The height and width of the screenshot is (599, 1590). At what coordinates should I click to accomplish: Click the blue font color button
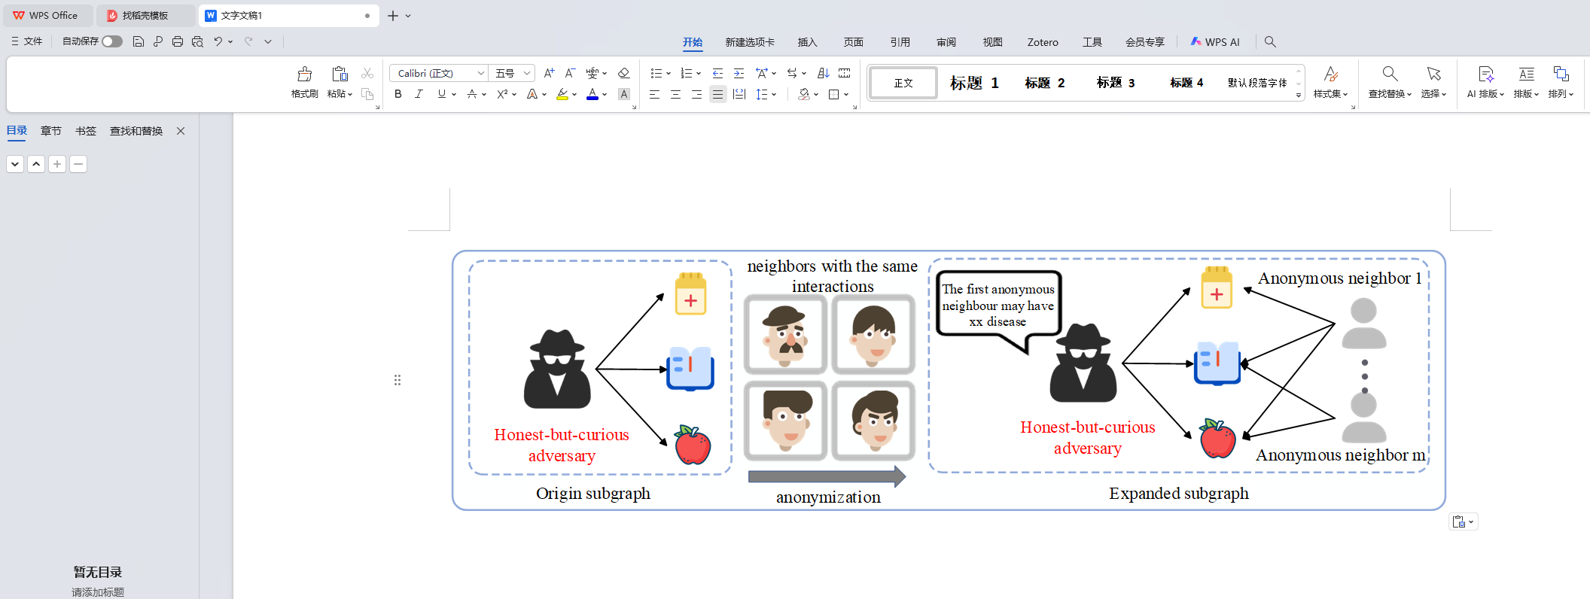pos(592,94)
